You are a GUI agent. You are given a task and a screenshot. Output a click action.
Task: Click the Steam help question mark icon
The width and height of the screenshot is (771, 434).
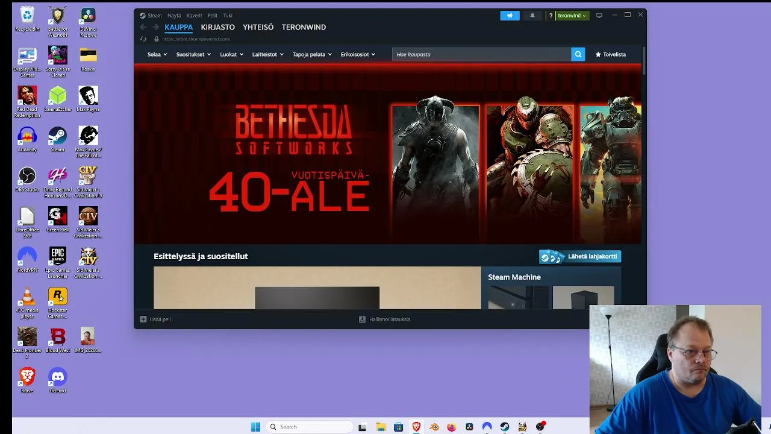551,16
